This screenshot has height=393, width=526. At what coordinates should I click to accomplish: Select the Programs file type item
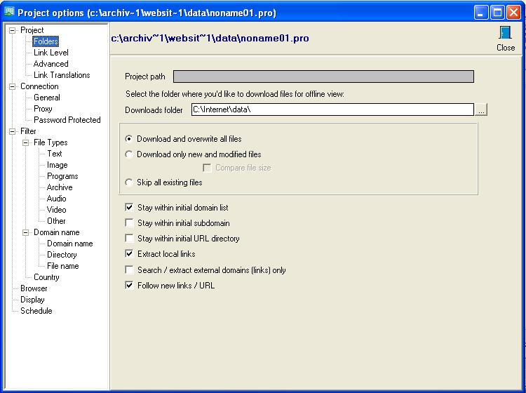pyautogui.click(x=62, y=176)
